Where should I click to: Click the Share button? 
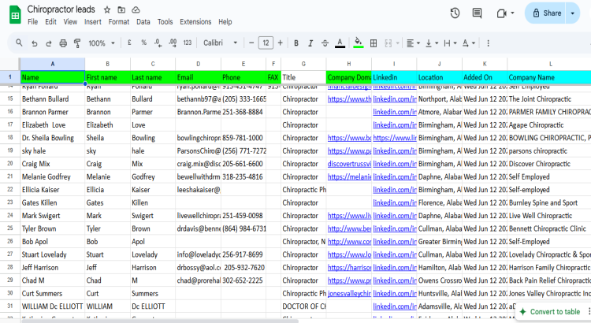[x=546, y=13]
